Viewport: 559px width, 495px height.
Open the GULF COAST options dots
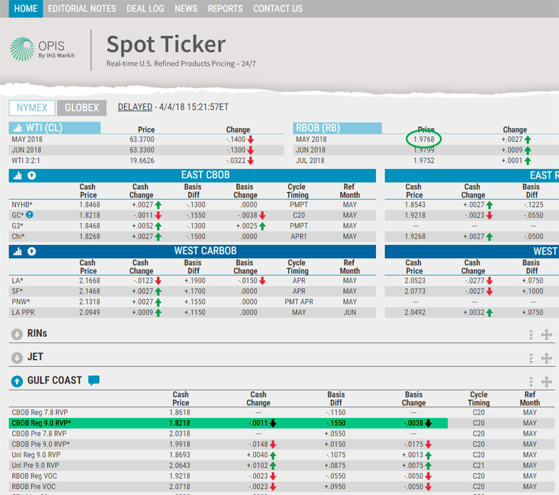coord(531,382)
